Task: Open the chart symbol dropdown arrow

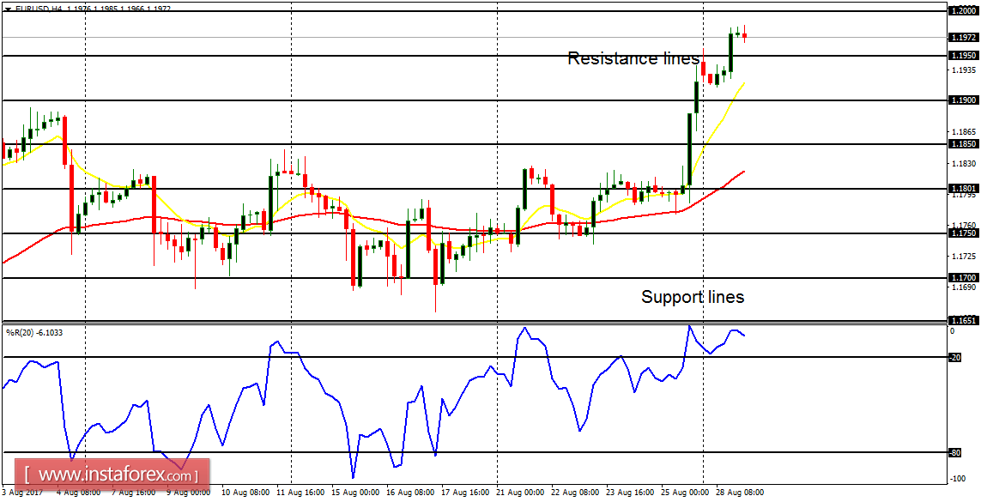Action: coord(9,7)
